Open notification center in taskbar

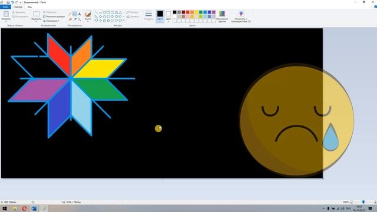pyautogui.click(x=371, y=208)
